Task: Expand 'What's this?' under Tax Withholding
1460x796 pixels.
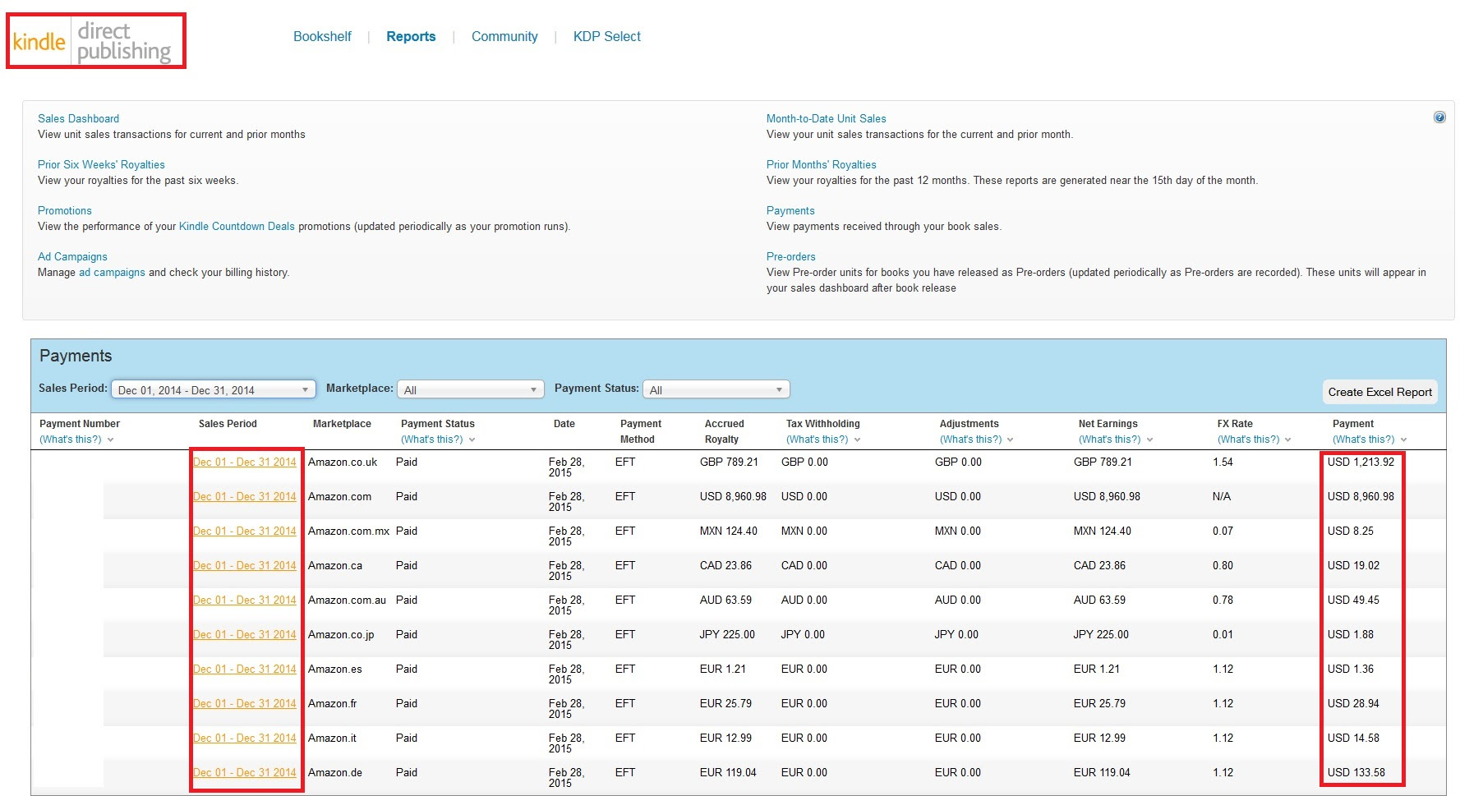Action: point(823,439)
